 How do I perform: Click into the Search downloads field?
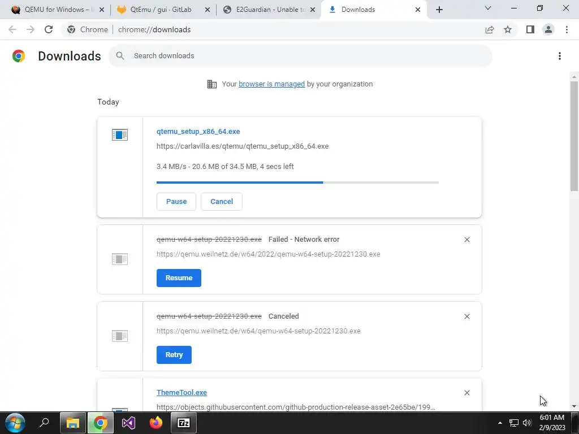[x=301, y=56]
